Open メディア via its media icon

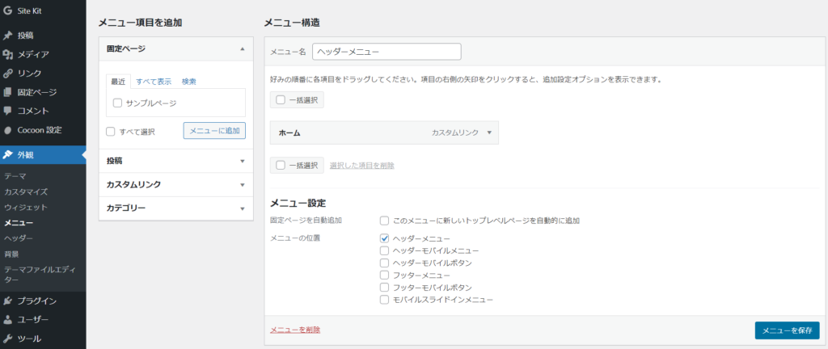click(8, 54)
